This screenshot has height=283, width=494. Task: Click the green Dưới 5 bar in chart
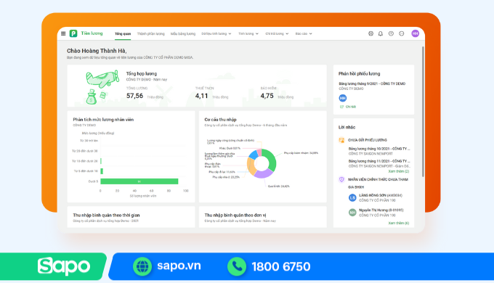pos(139,181)
